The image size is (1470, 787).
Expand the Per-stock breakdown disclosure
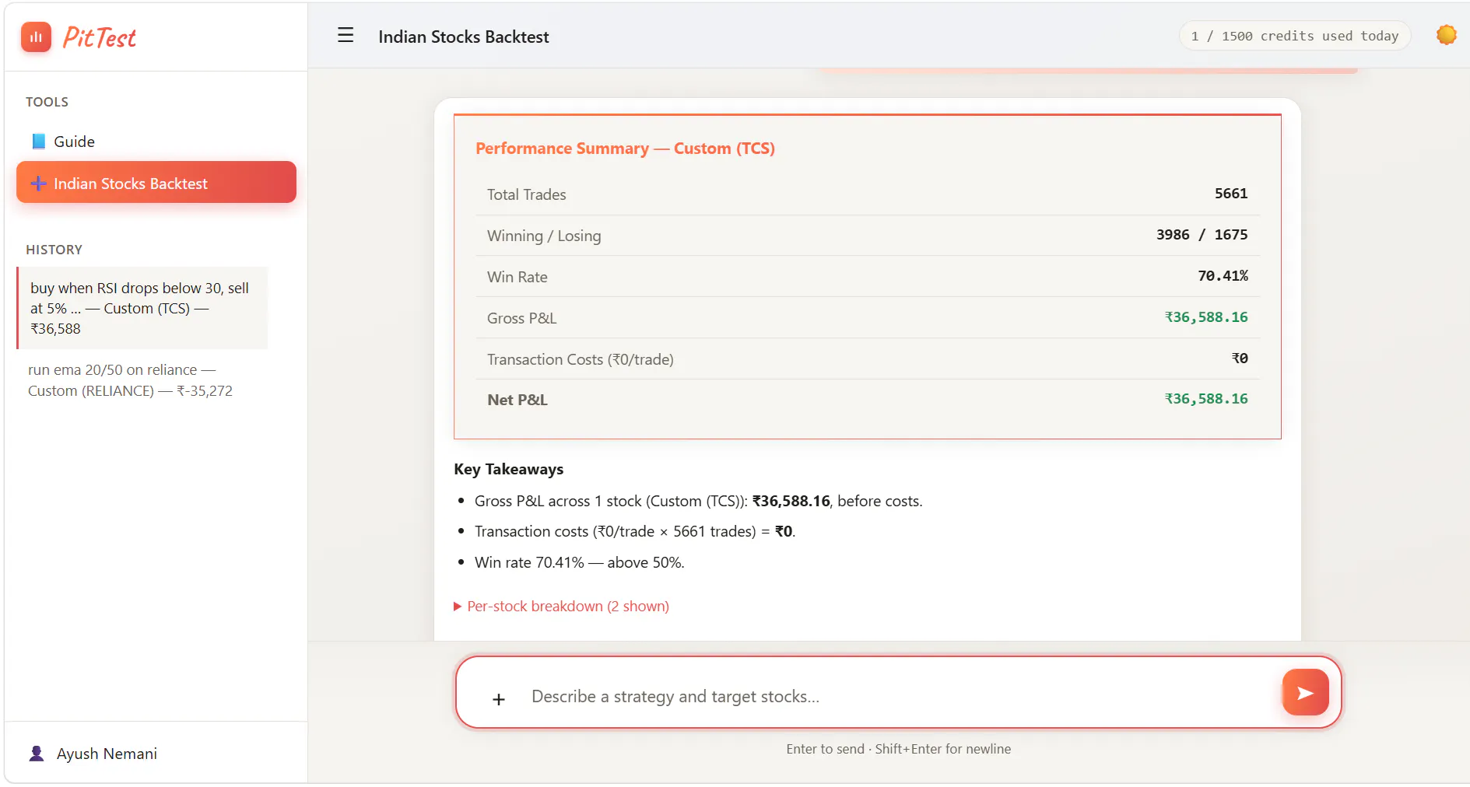tap(561, 606)
